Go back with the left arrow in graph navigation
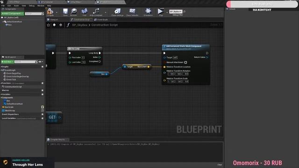This screenshot has width=299, height=168. pos(54,25)
